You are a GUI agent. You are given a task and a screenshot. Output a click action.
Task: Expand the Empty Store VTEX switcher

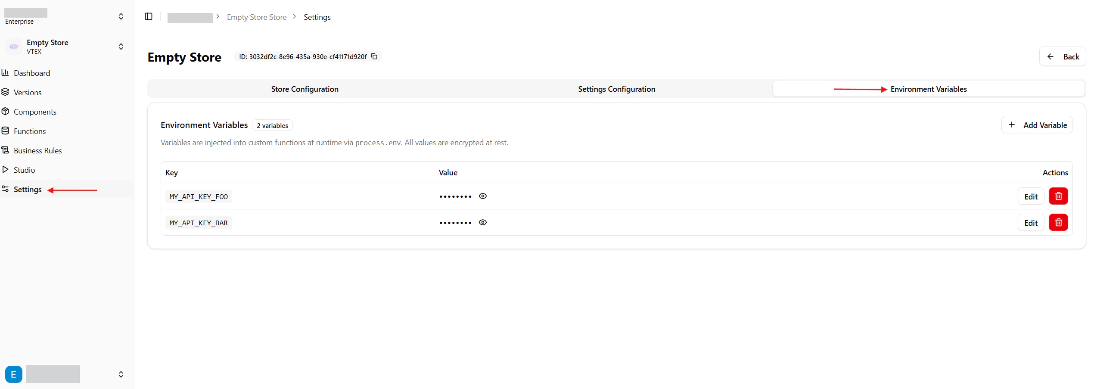pyautogui.click(x=121, y=47)
